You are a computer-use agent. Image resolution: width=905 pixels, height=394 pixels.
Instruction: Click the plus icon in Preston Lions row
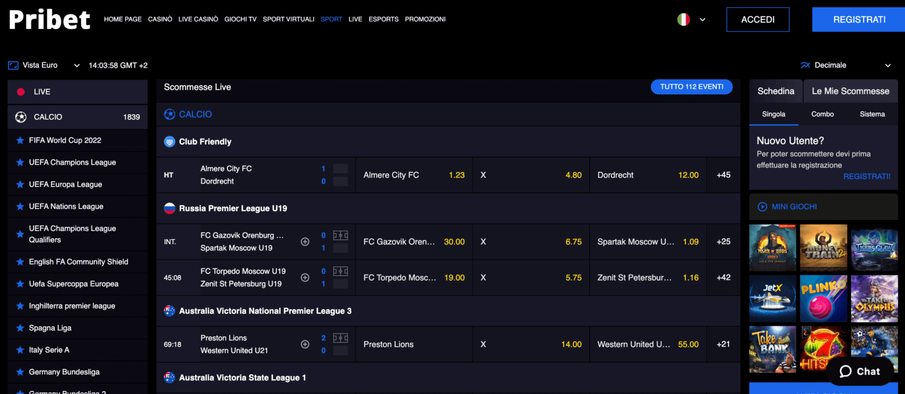pos(305,345)
